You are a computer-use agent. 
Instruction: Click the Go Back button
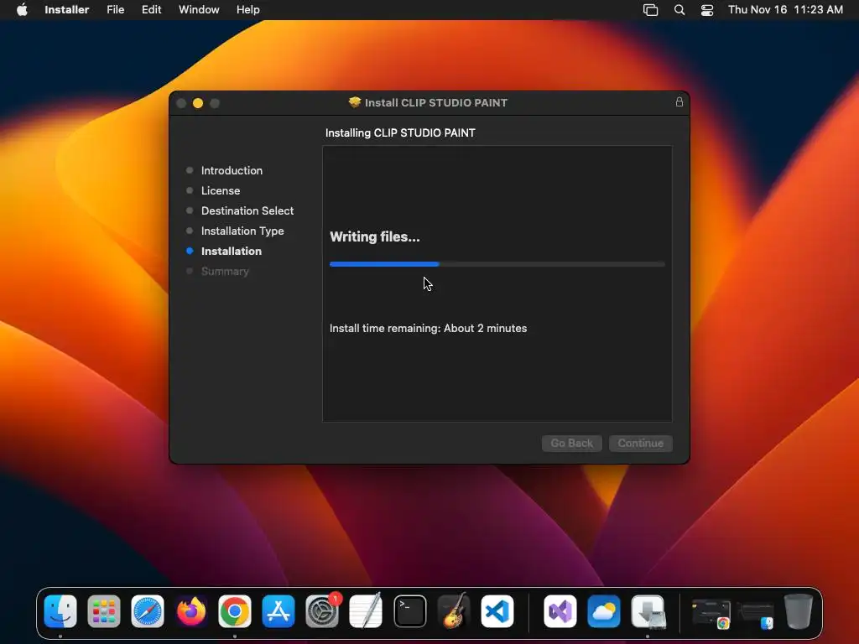[x=572, y=443]
